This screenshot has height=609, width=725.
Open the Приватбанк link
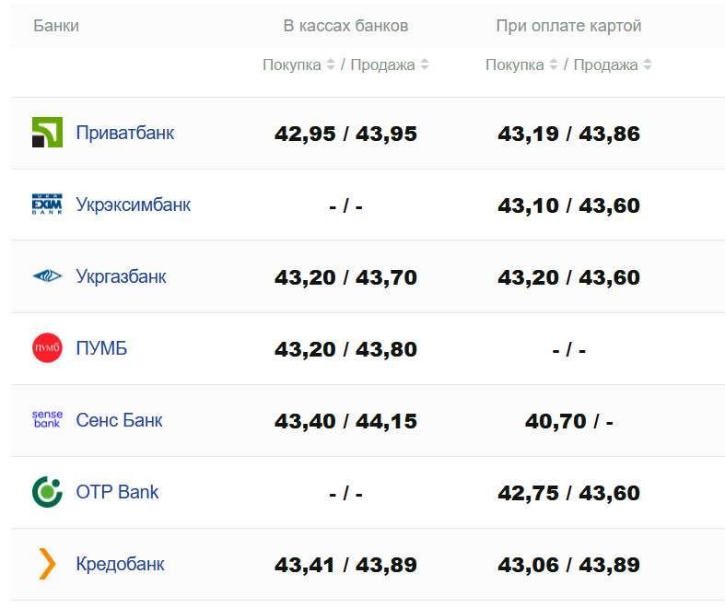tap(124, 133)
